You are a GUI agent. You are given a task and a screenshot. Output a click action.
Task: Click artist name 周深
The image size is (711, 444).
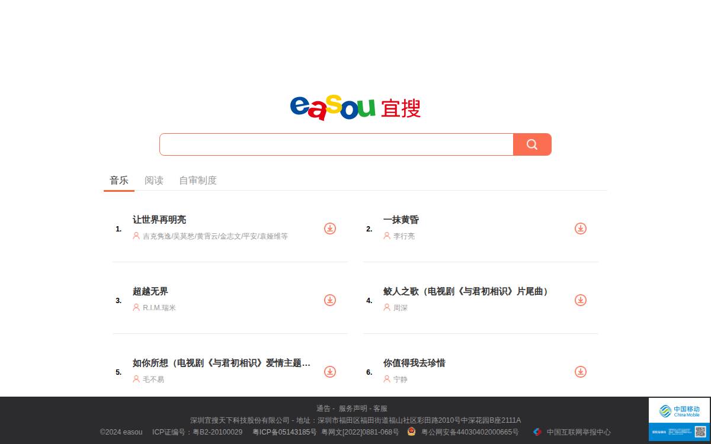pos(401,308)
